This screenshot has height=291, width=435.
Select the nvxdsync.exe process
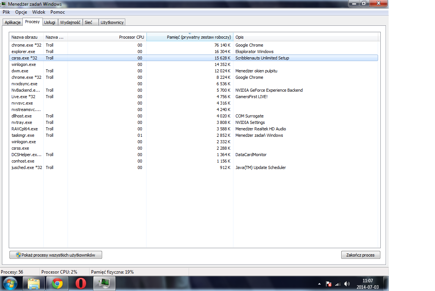coord(194,84)
